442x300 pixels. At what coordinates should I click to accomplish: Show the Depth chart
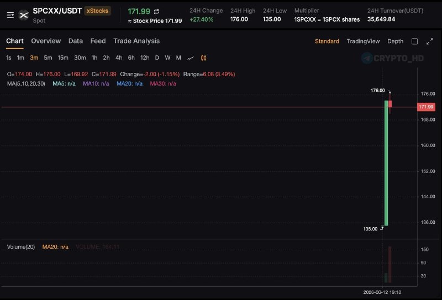395,41
